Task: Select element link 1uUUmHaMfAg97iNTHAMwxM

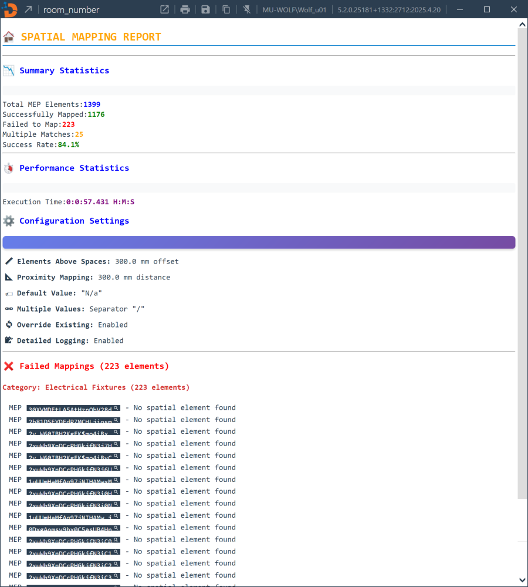Action: pos(69,480)
